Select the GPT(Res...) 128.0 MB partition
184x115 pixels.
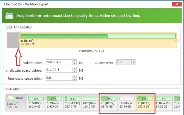tap(91, 103)
